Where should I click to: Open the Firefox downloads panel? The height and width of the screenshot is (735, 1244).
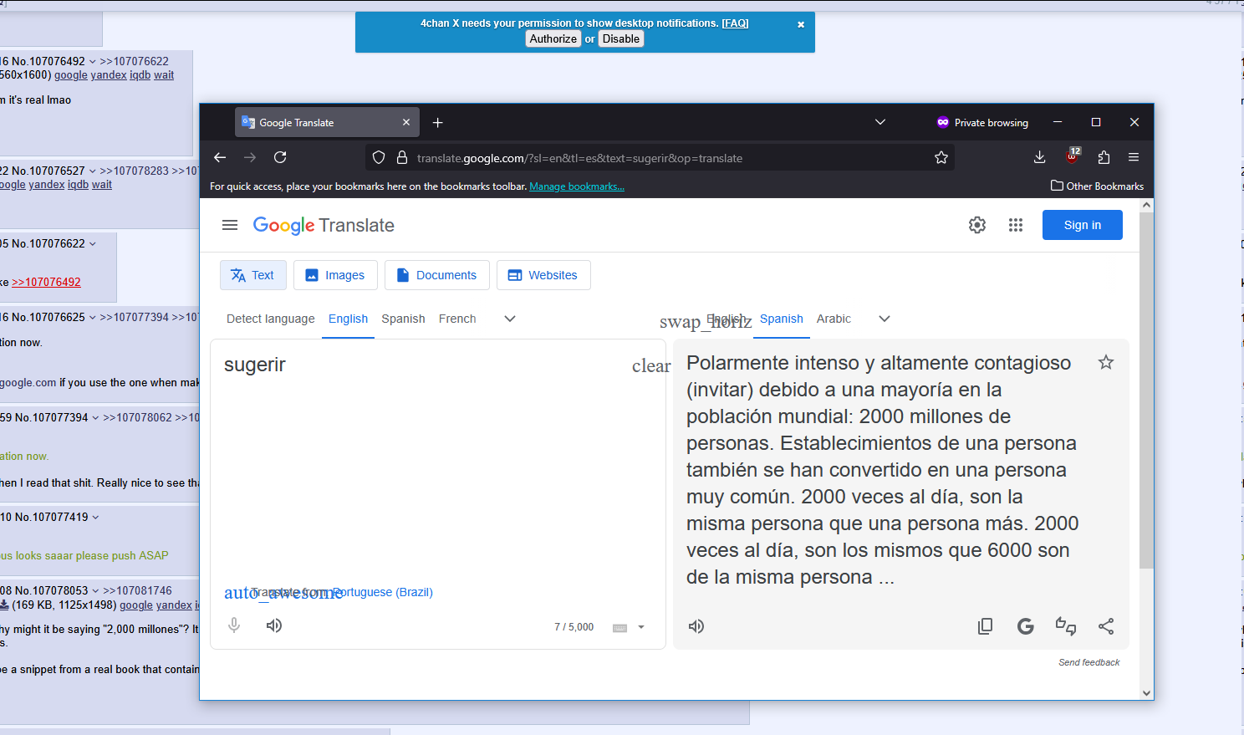[x=1039, y=157]
